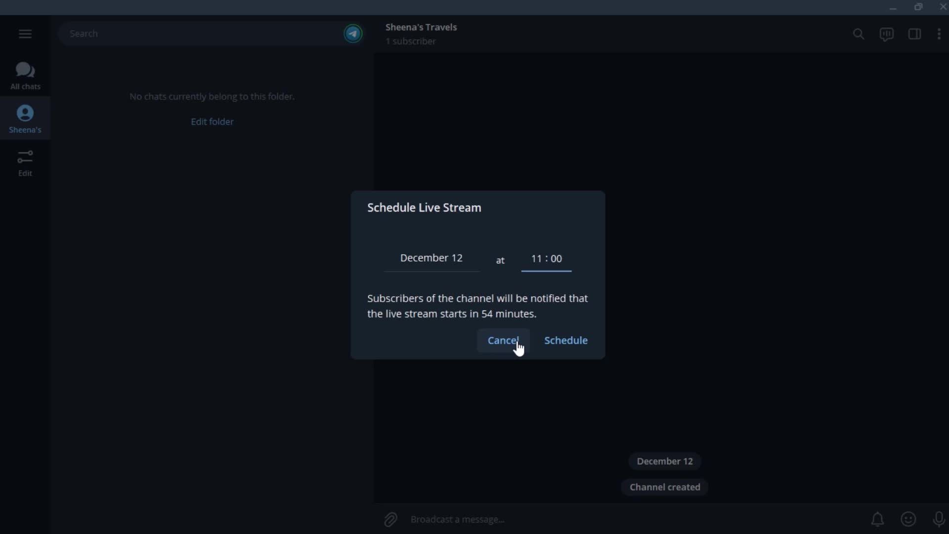This screenshot has width=949, height=534.
Task: Click the voice message microphone icon
Action: coord(939,519)
